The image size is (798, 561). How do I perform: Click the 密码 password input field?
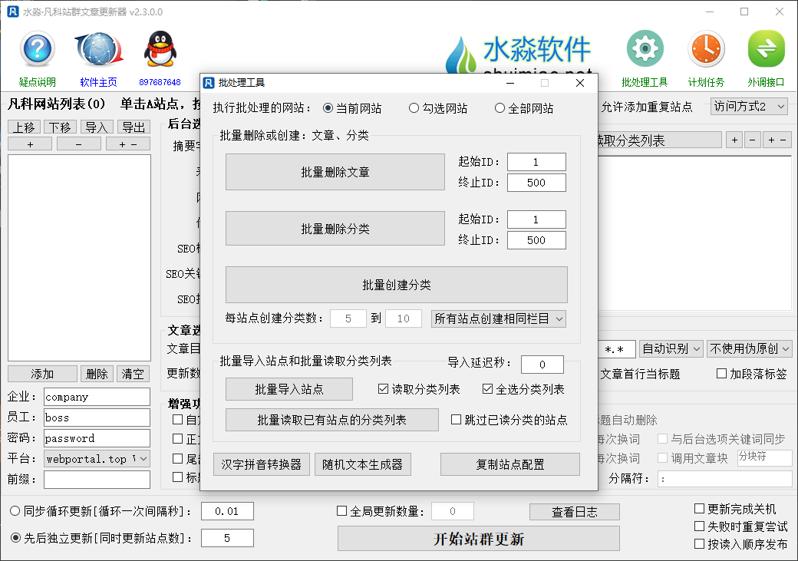[97, 437]
